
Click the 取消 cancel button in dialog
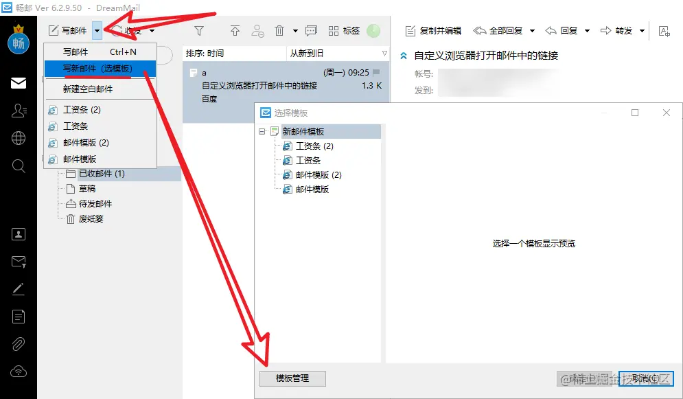pyautogui.click(x=646, y=378)
